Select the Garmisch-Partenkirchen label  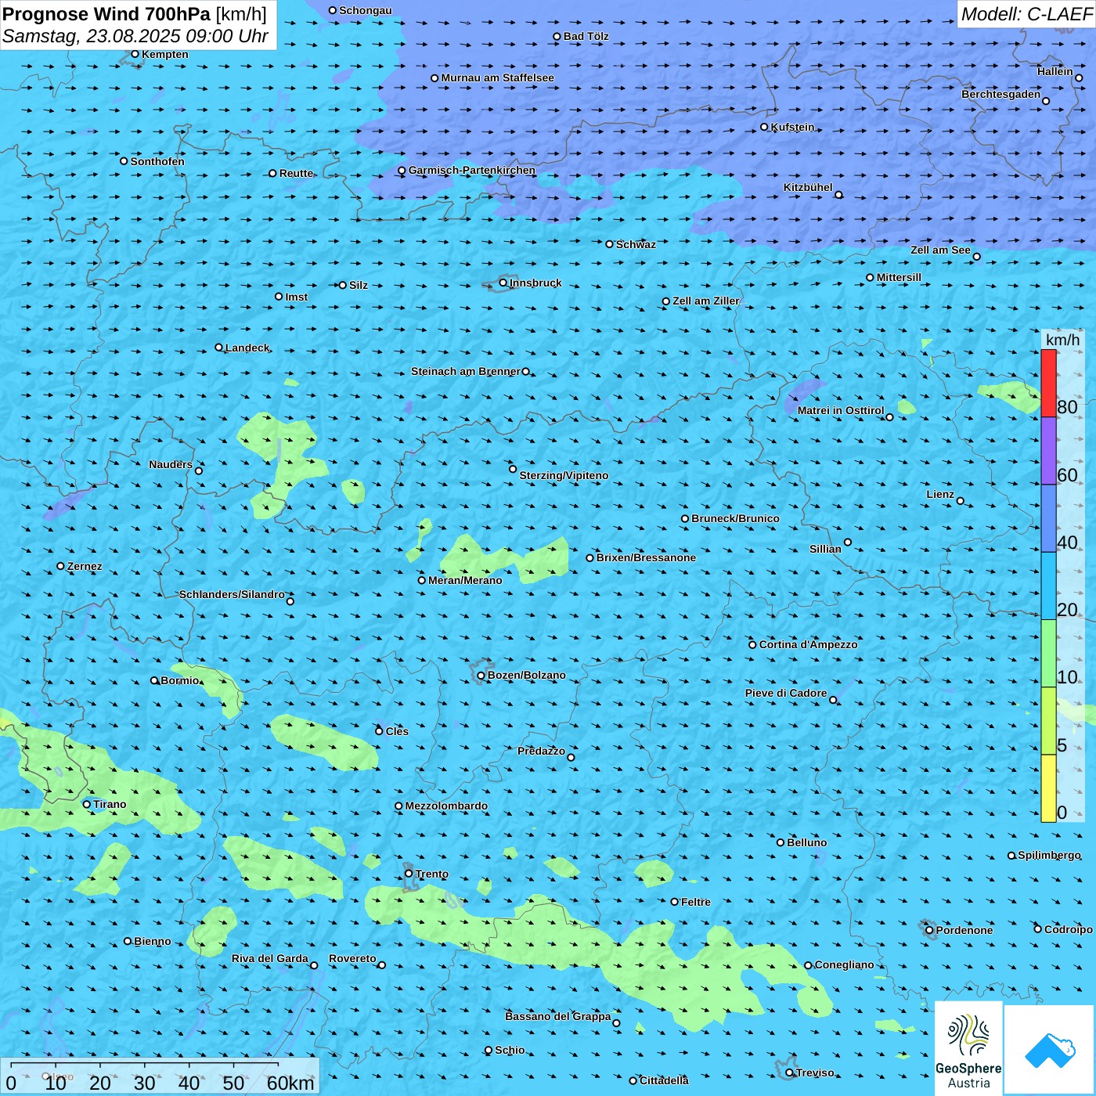(x=472, y=170)
